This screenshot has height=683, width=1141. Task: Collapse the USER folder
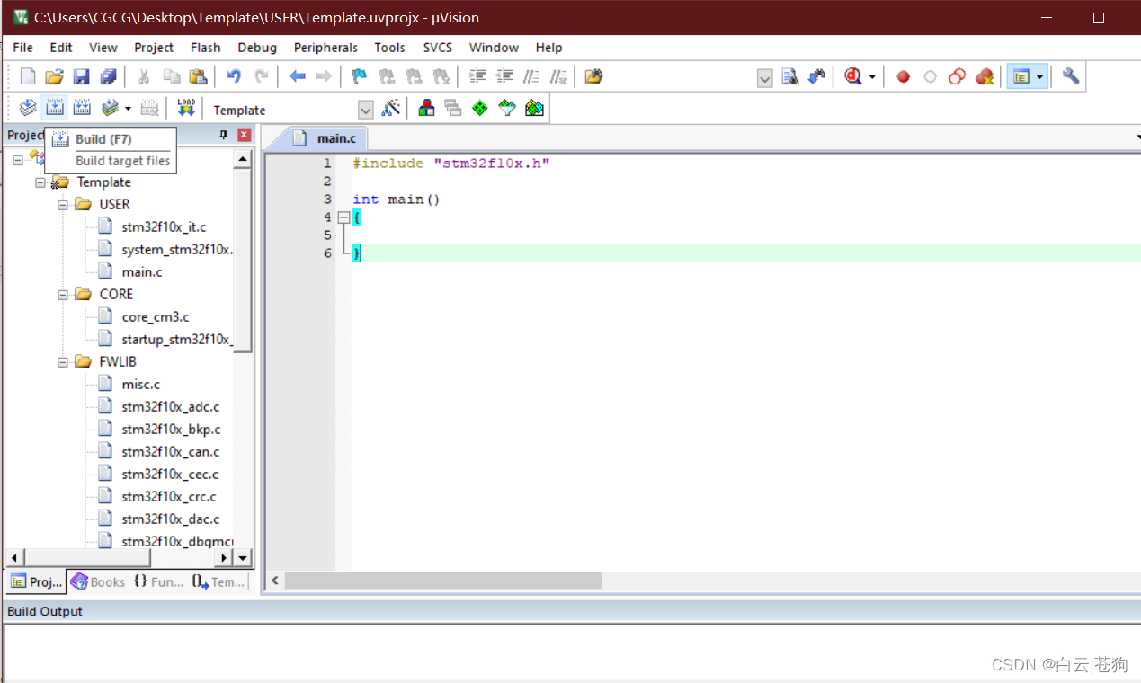[x=63, y=205]
